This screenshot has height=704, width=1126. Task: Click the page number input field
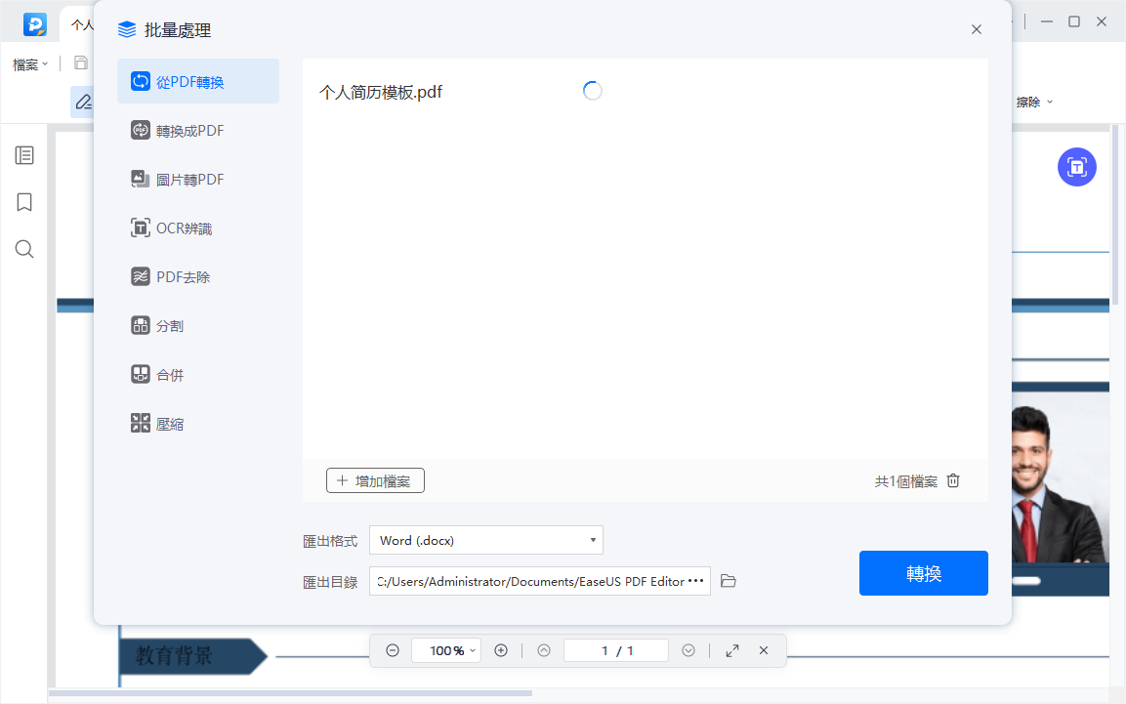click(x=616, y=650)
